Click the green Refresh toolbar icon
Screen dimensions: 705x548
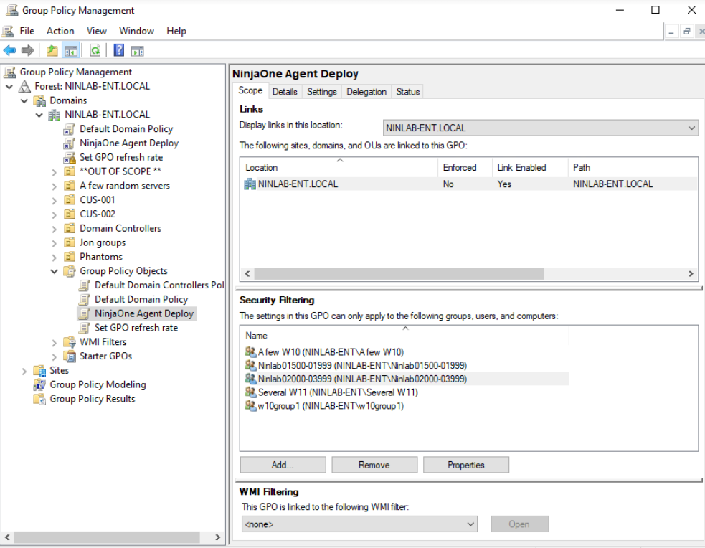95,50
